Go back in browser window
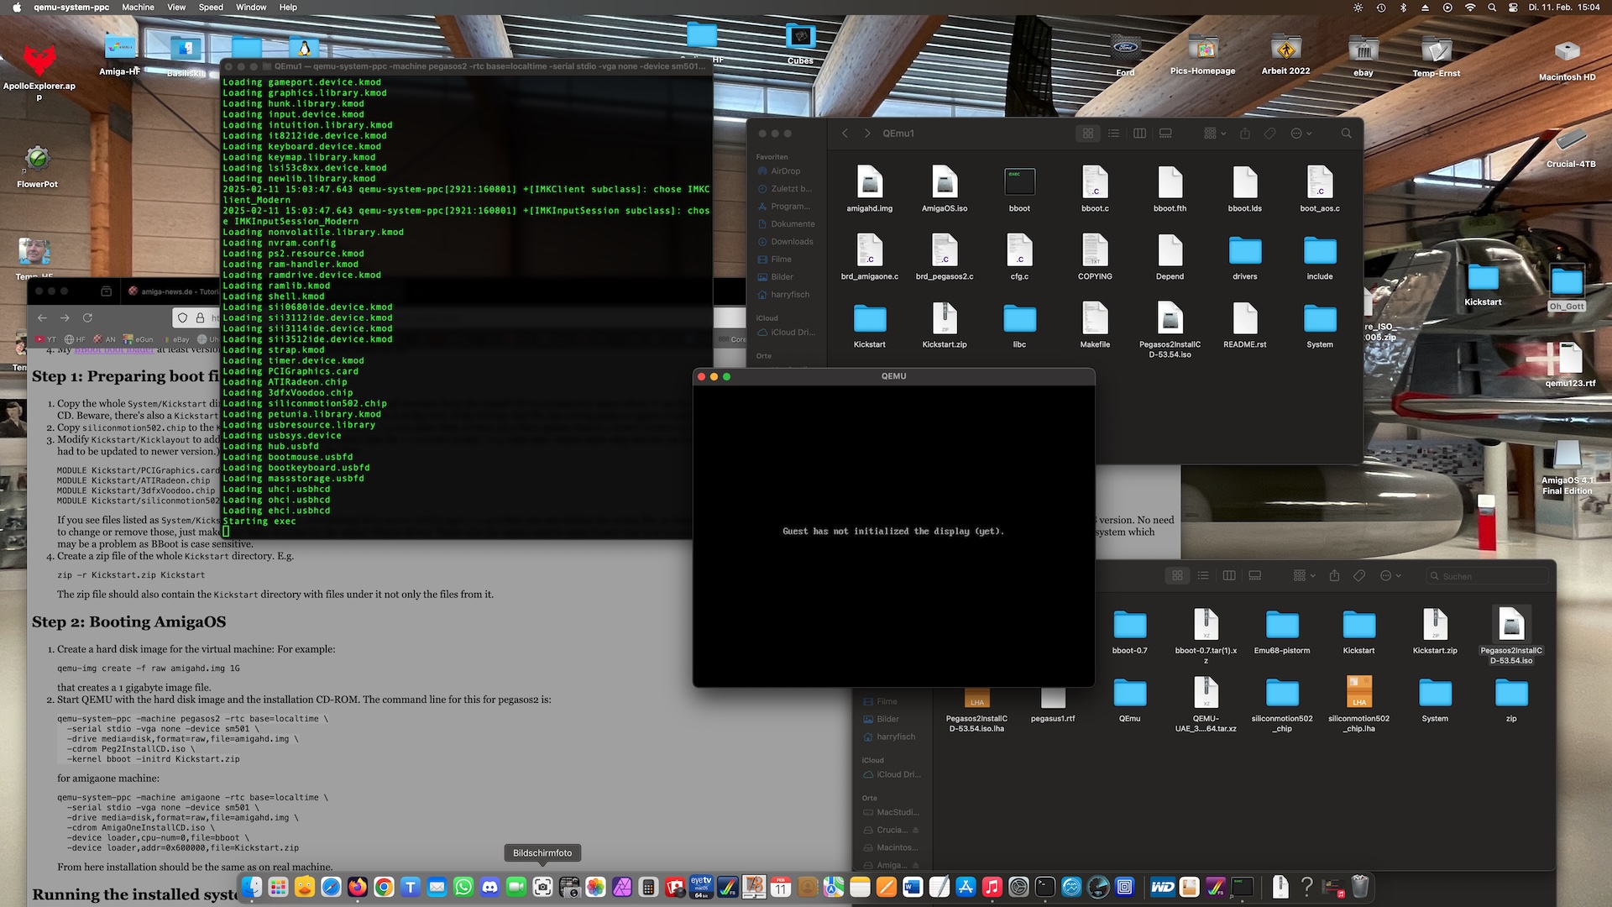This screenshot has height=907, width=1612. pos(42,317)
